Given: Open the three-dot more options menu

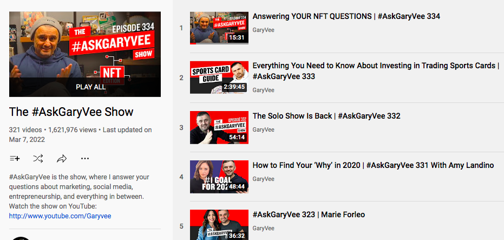Looking at the screenshot, I should coord(85,158).
